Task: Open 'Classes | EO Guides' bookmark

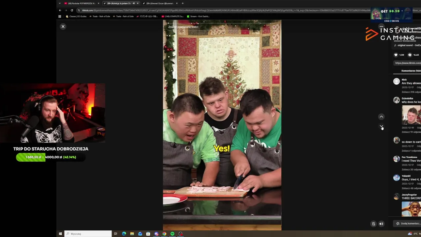Action: pyautogui.click(x=76, y=16)
